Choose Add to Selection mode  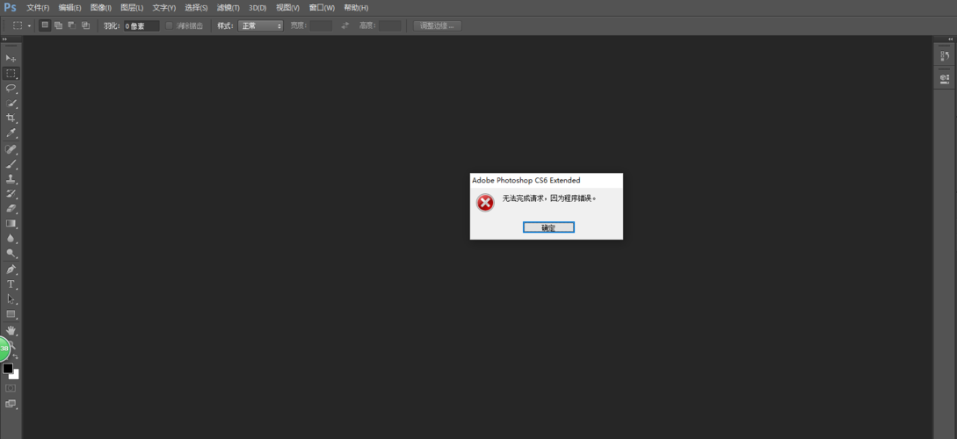coord(58,25)
